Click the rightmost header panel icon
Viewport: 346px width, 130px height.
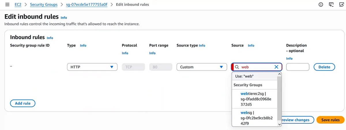342,5
